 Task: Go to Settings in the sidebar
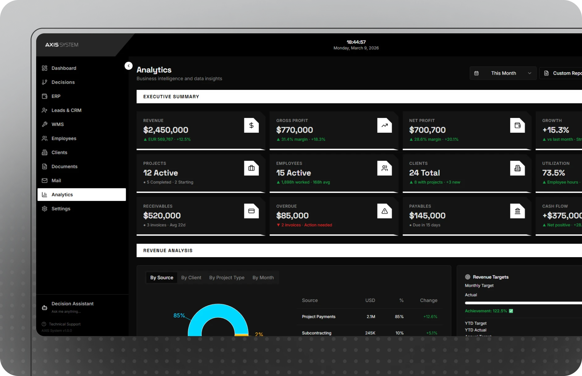pos(61,209)
